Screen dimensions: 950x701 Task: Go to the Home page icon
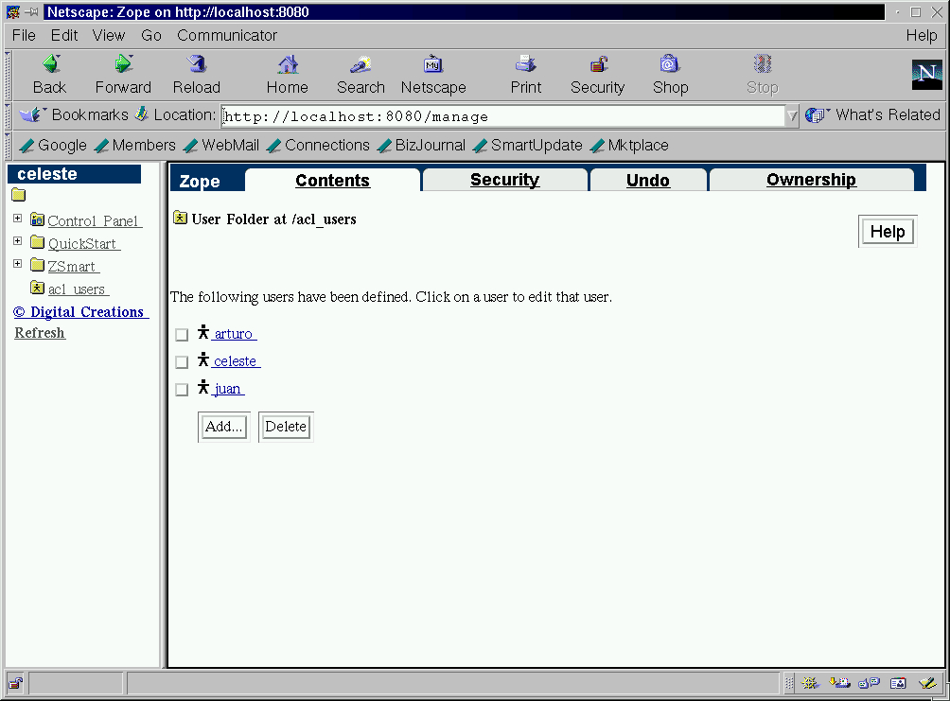pyautogui.click(x=288, y=64)
